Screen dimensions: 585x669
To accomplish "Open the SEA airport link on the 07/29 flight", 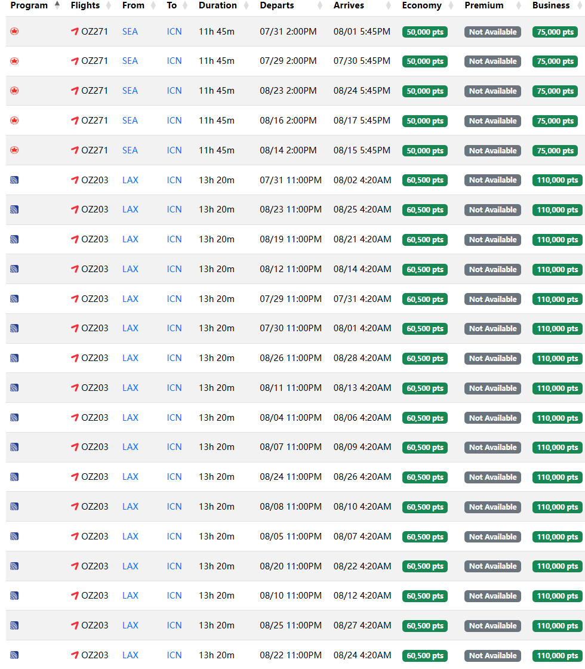I will [130, 61].
